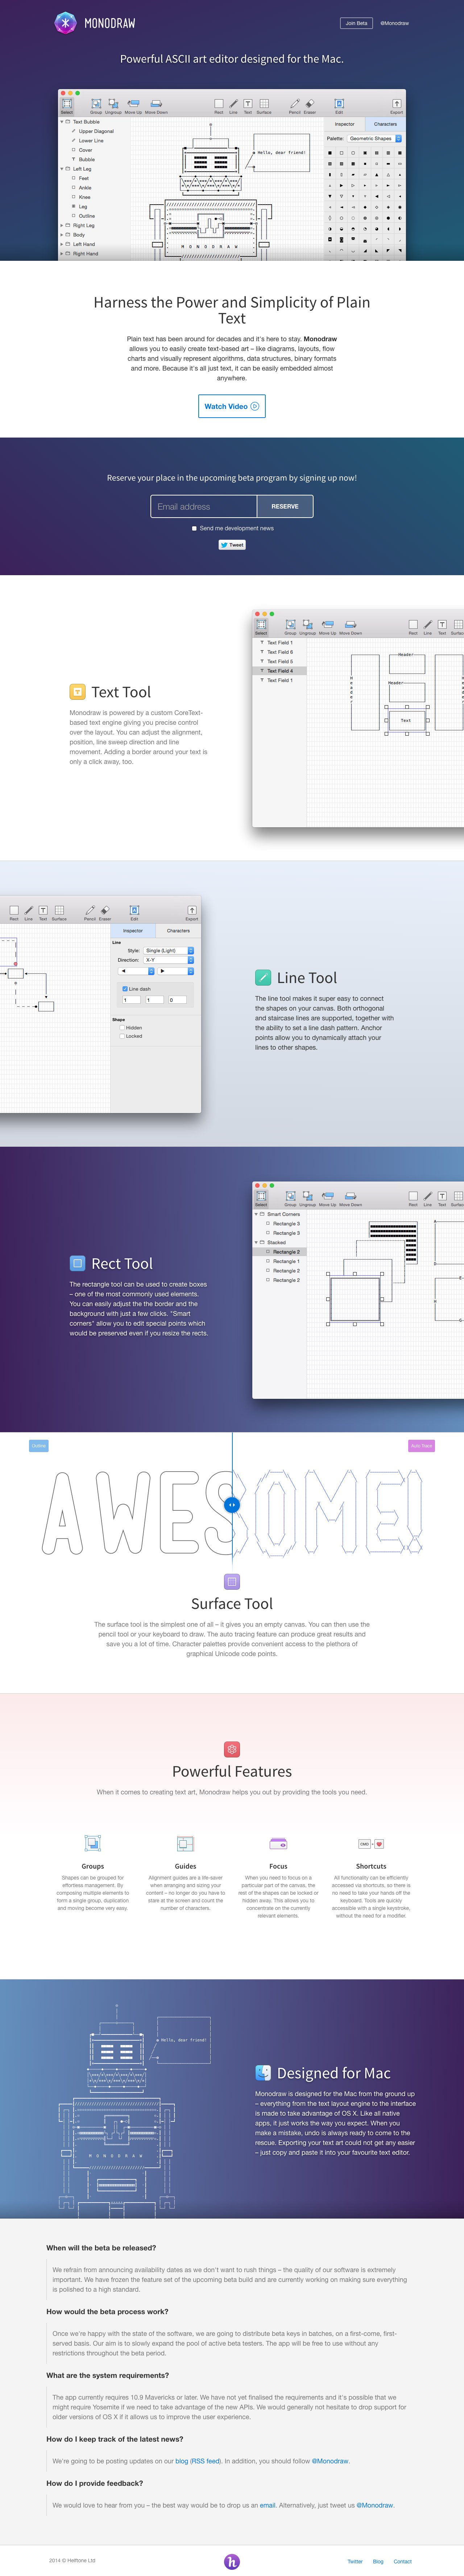Switch to the Characters tab in the Line Tool screenshot

pyautogui.click(x=178, y=930)
